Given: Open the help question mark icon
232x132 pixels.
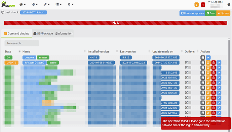Looking at the screenshot, I should 229,4.
